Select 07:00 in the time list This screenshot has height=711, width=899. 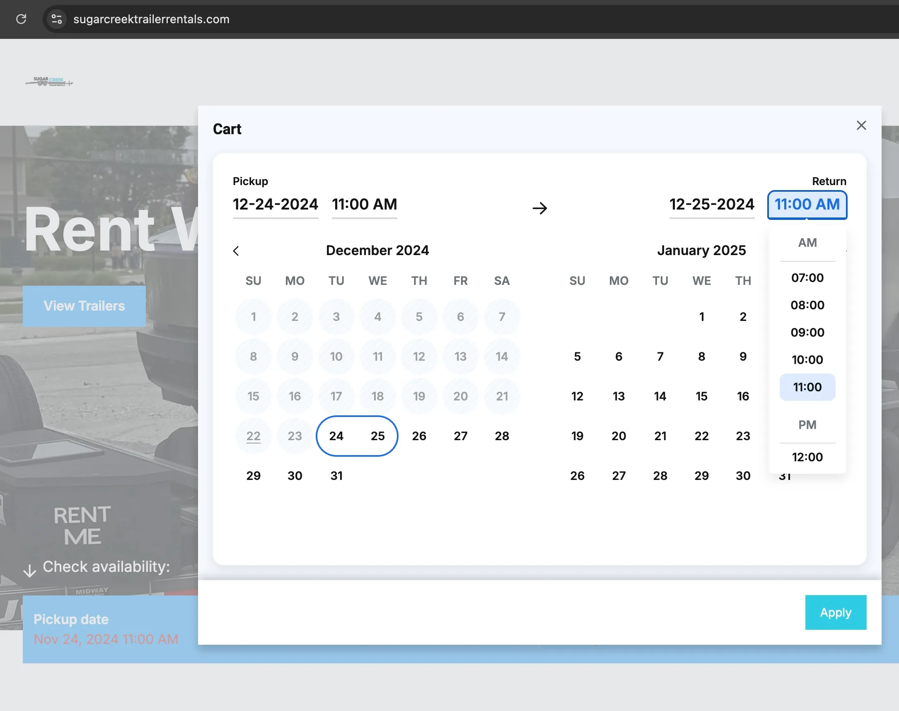tap(807, 278)
